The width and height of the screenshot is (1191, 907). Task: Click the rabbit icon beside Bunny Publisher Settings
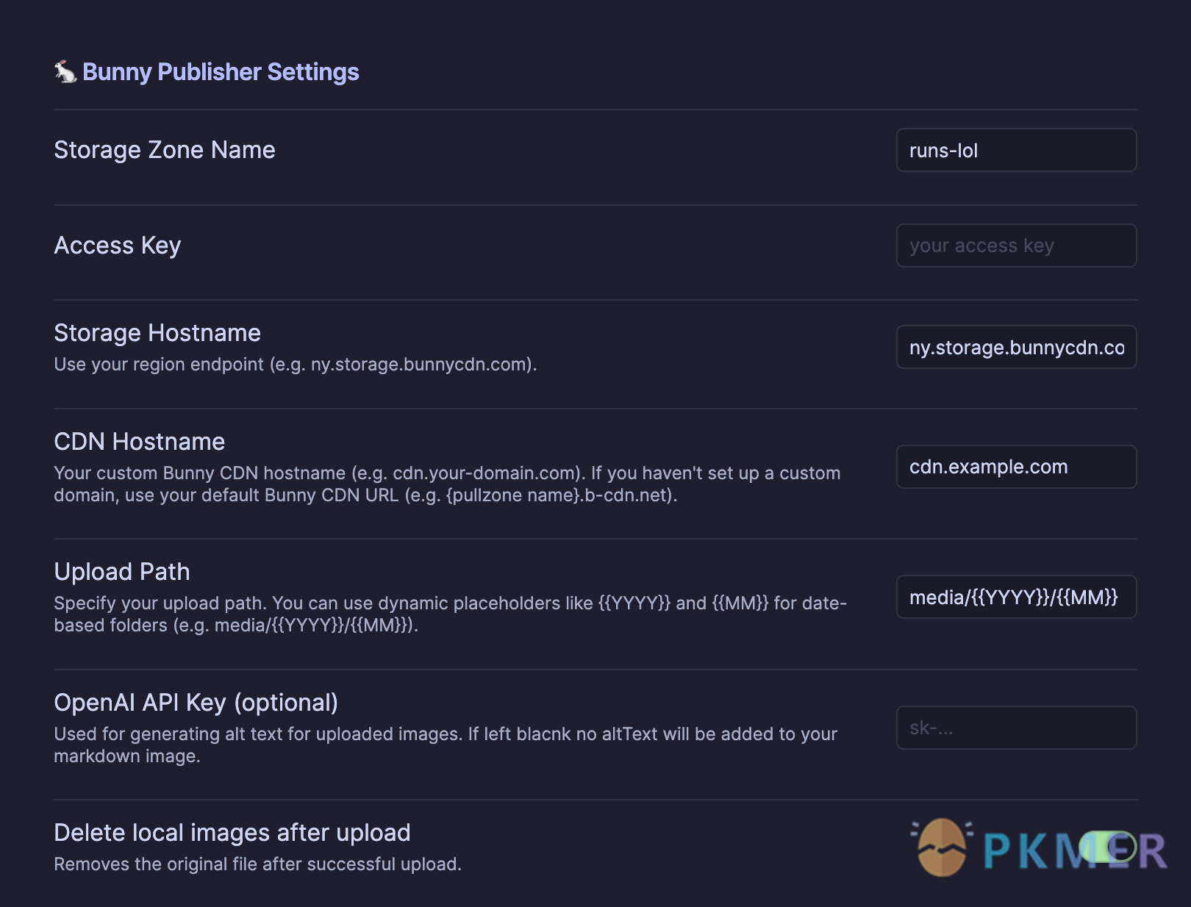click(x=65, y=72)
